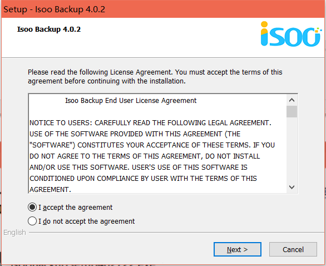The width and height of the screenshot is (326, 266).
Task: Click the 'I do not accept the agreement' label text
Action: [x=86, y=221]
